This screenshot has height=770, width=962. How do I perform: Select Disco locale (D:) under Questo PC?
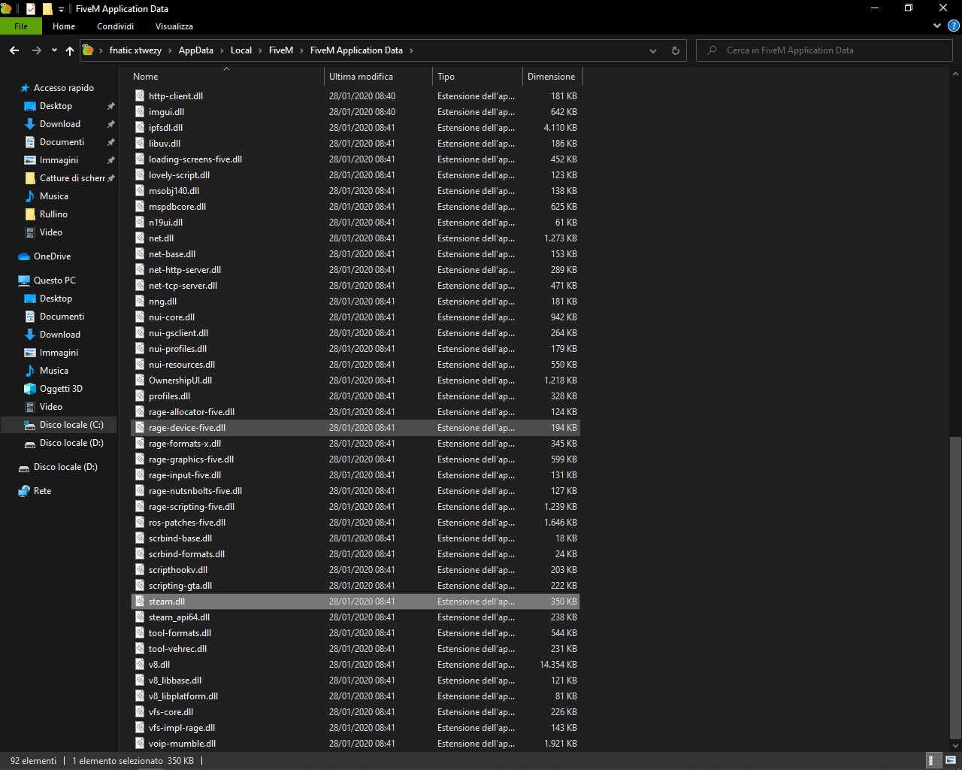[x=71, y=443]
